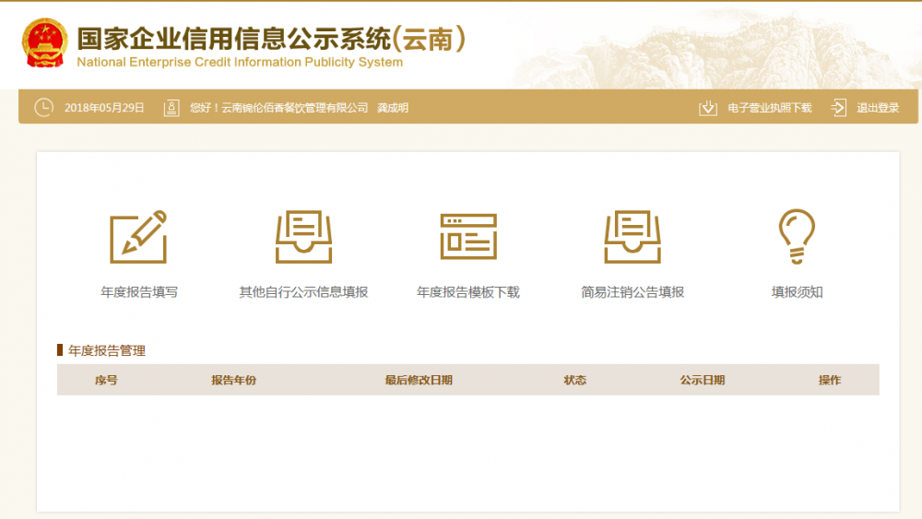The width and height of the screenshot is (922, 519).
Task: Click the 序号 column header
Action: tap(106, 381)
